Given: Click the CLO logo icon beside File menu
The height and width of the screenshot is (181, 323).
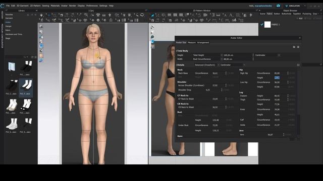Looking at the screenshot, I should click(2, 6).
